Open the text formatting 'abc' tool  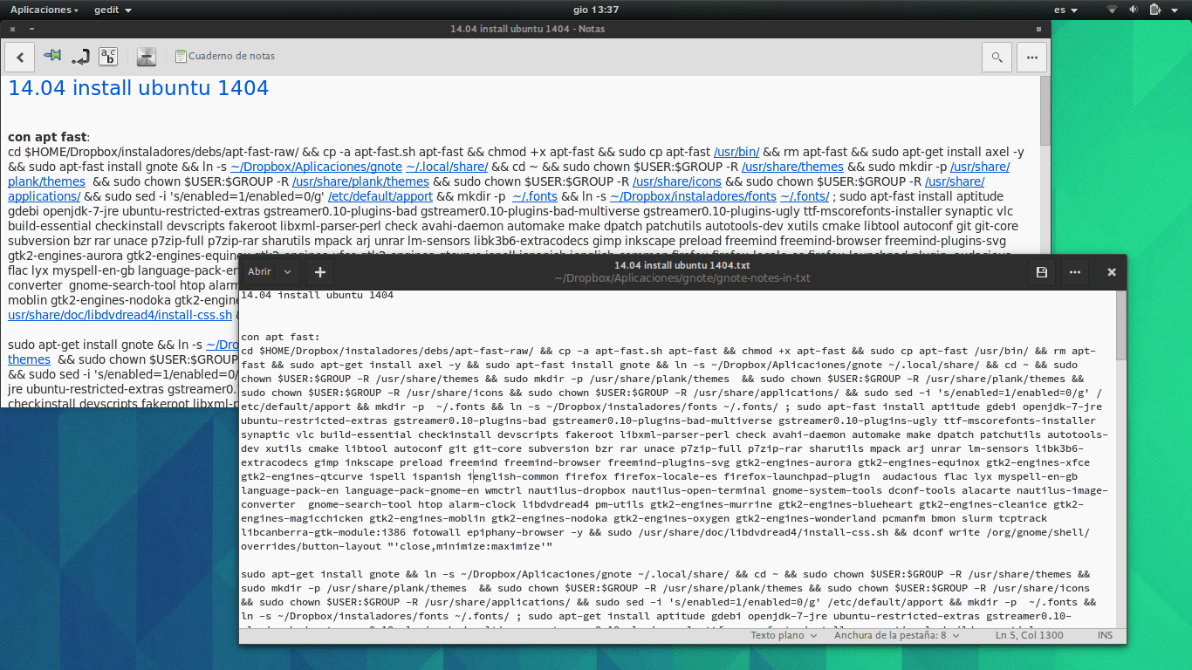(x=108, y=57)
